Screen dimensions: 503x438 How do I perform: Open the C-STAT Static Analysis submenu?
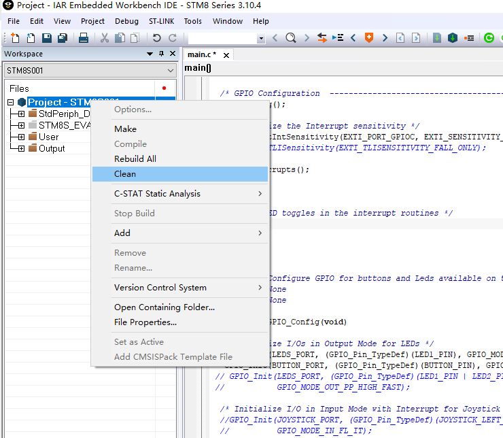180,194
